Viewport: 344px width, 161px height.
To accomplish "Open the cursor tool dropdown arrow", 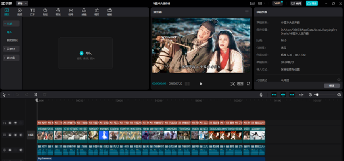I will coord(9,95).
